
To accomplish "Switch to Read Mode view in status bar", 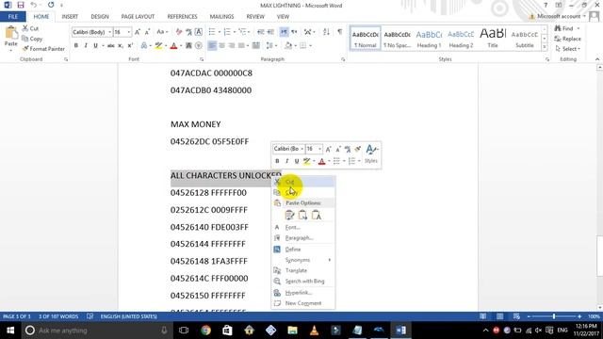I will (x=482, y=316).
